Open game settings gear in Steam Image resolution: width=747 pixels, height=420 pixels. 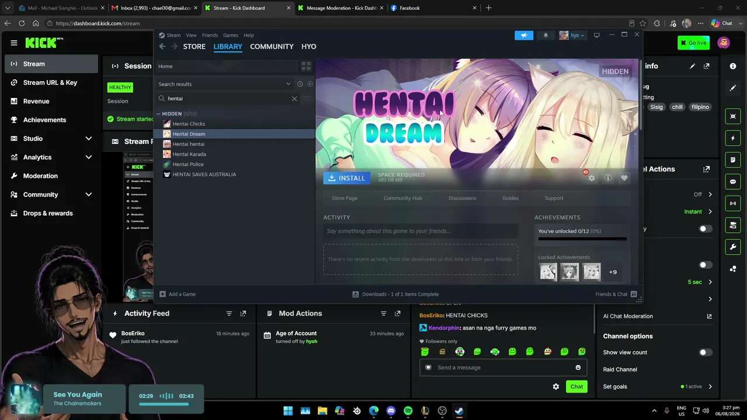click(592, 178)
